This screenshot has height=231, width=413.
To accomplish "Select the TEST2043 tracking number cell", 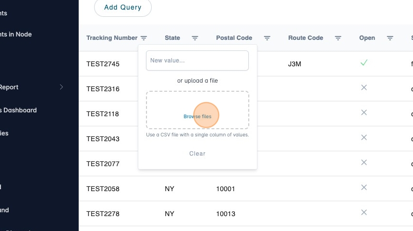I will coord(103,139).
